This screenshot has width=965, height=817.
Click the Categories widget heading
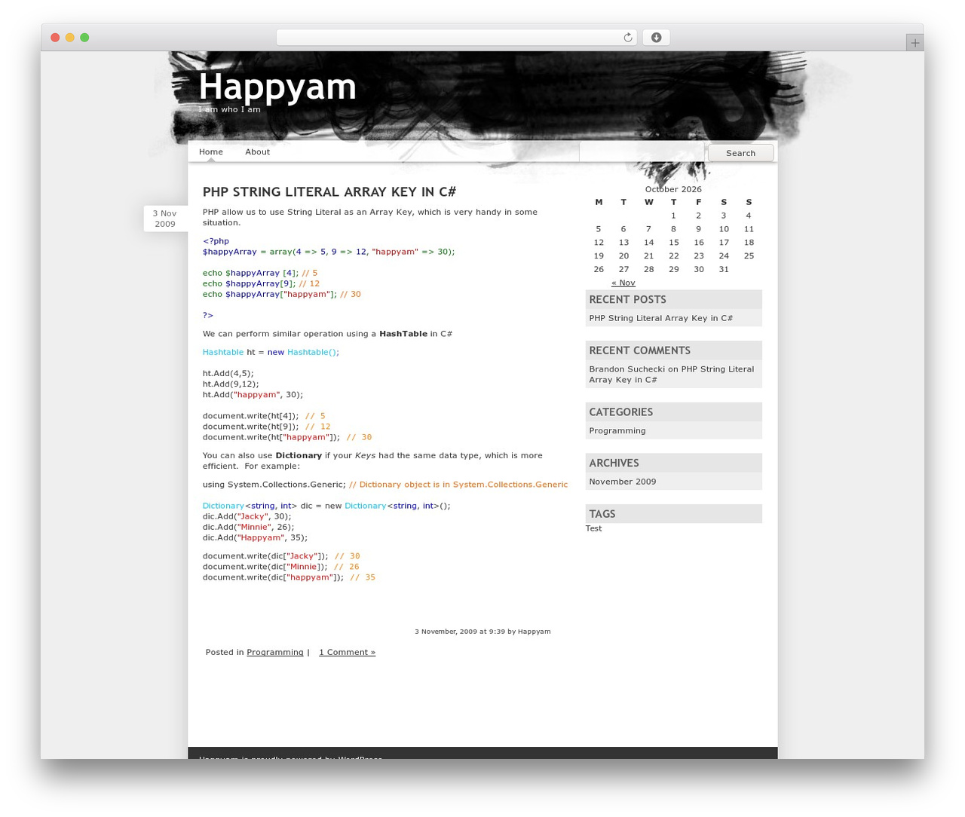[x=674, y=412]
